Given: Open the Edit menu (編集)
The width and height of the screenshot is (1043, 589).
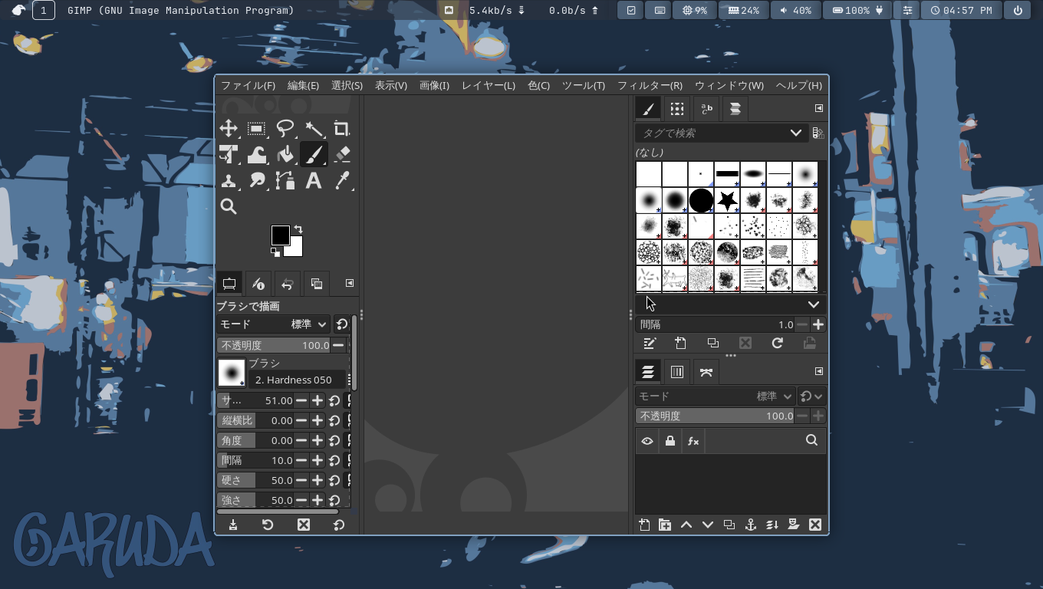Looking at the screenshot, I should [303, 85].
